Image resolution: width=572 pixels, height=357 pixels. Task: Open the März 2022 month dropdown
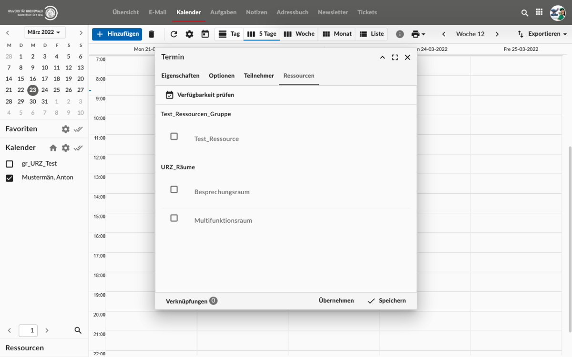[x=45, y=32]
